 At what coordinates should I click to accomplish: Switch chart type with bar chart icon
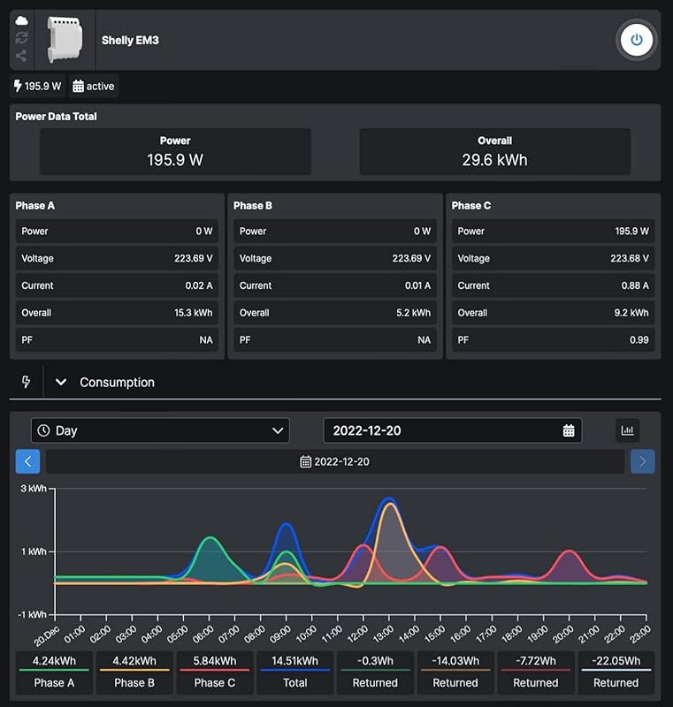[628, 430]
